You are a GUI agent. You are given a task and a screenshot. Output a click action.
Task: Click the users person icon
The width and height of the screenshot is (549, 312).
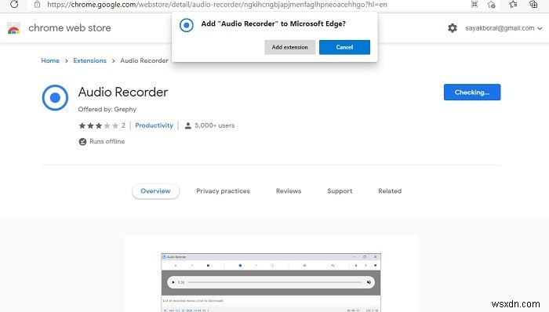pos(188,125)
